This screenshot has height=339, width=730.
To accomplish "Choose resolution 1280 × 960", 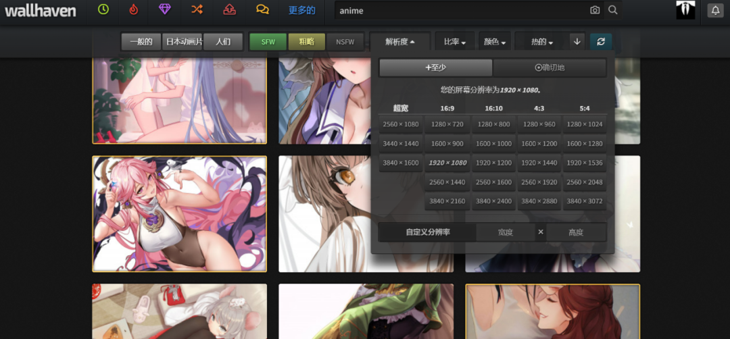I will coord(539,125).
